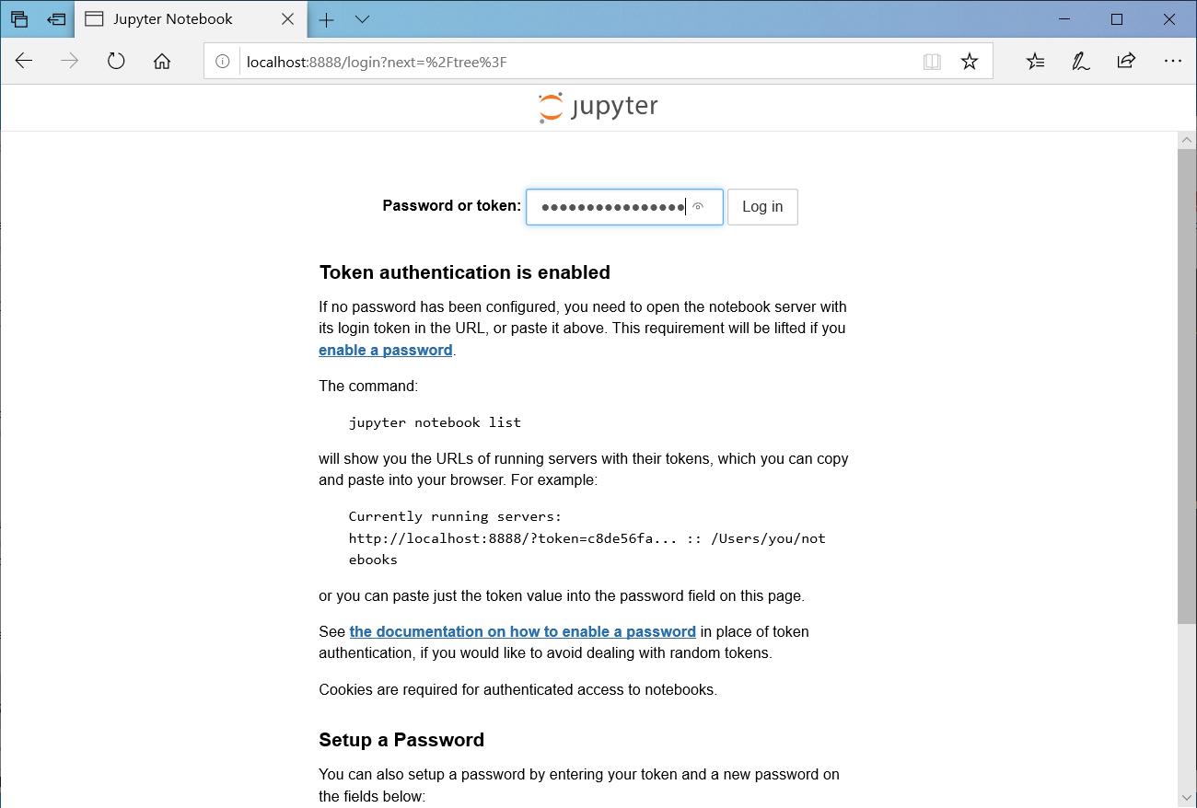Click the Jupyter logo

pos(598,108)
